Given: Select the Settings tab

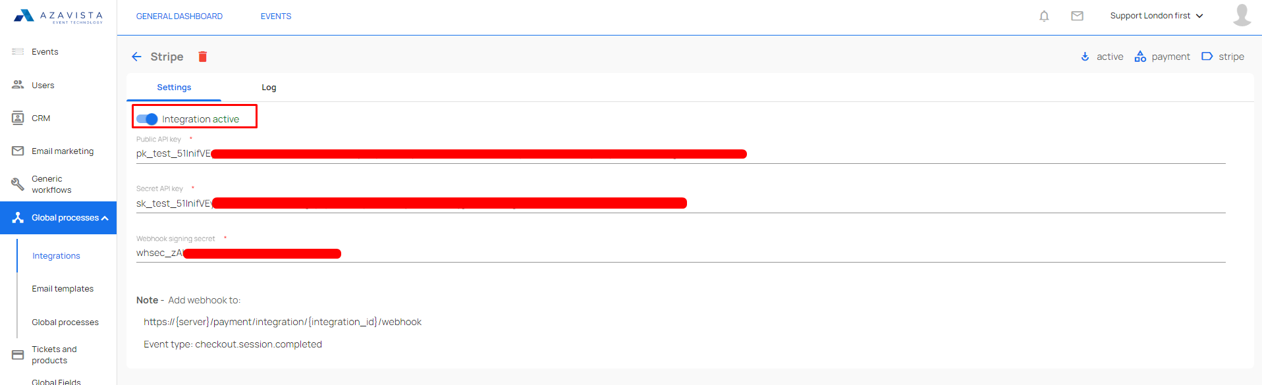Looking at the screenshot, I should pyautogui.click(x=174, y=88).
